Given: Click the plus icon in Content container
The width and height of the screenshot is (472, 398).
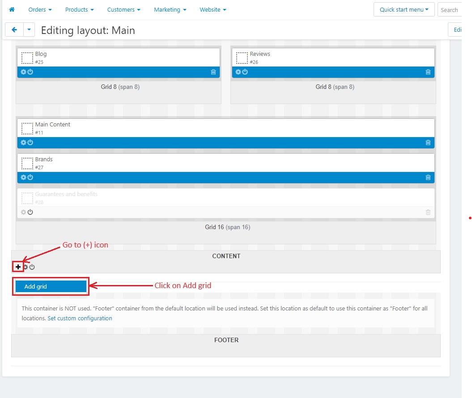Looking at the screenshot, I should (18, 267).
